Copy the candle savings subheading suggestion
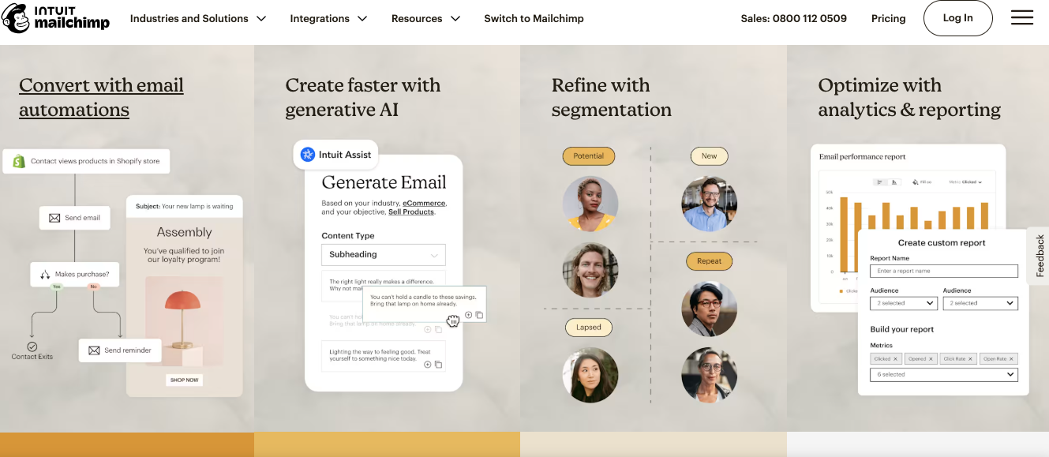1049x457 pixels. [x=479, y=314]
